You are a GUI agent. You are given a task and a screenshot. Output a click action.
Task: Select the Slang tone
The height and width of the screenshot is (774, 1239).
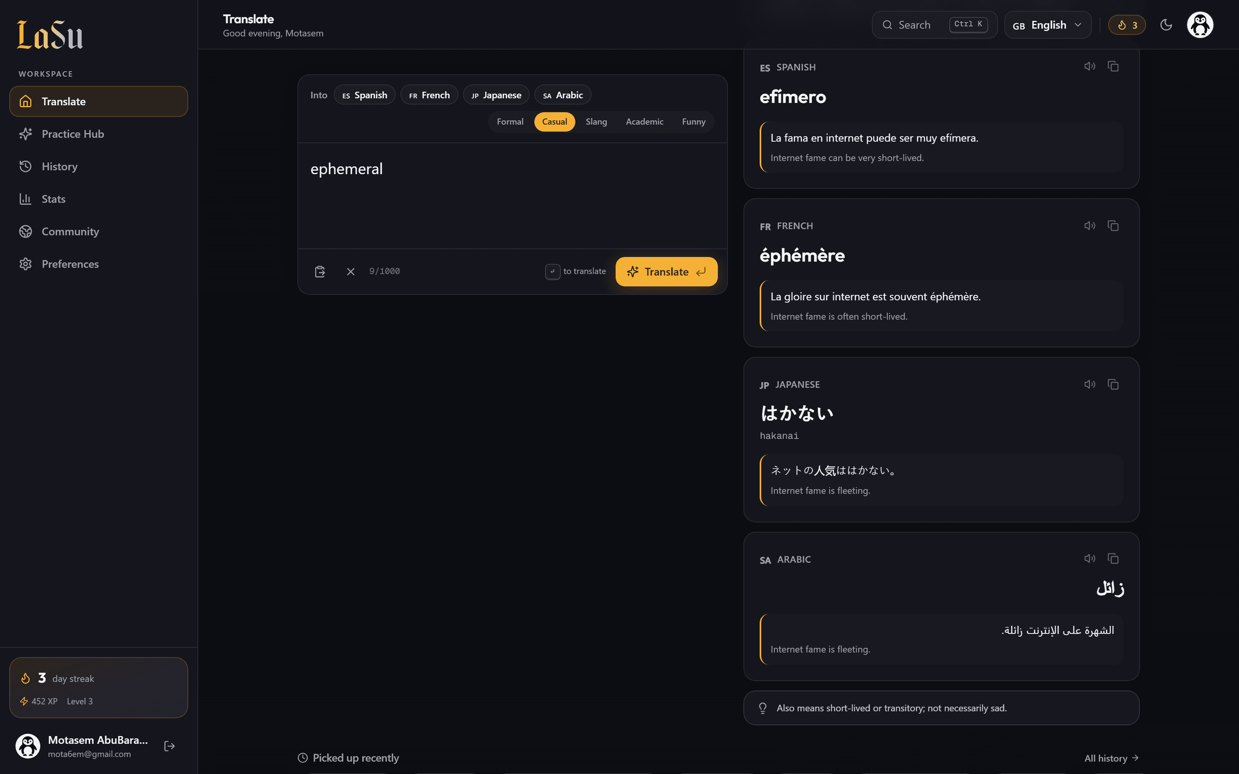tap(596, 122)
